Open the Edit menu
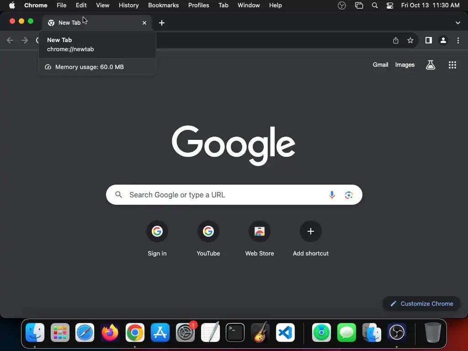468x351 pixels. pyautogui.click(x=81, y=5)
